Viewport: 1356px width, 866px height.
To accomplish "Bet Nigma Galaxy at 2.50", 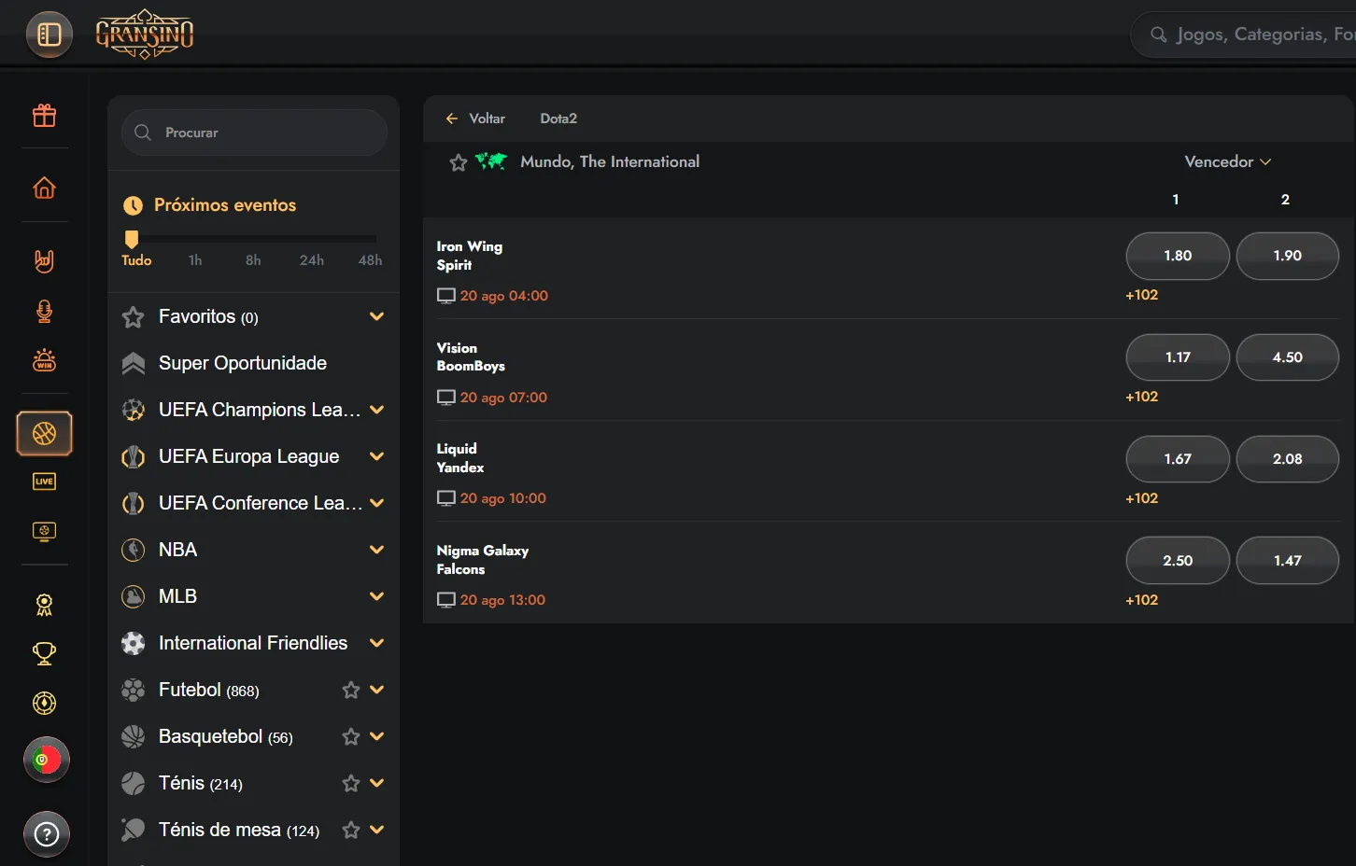I will point(1178,561).
